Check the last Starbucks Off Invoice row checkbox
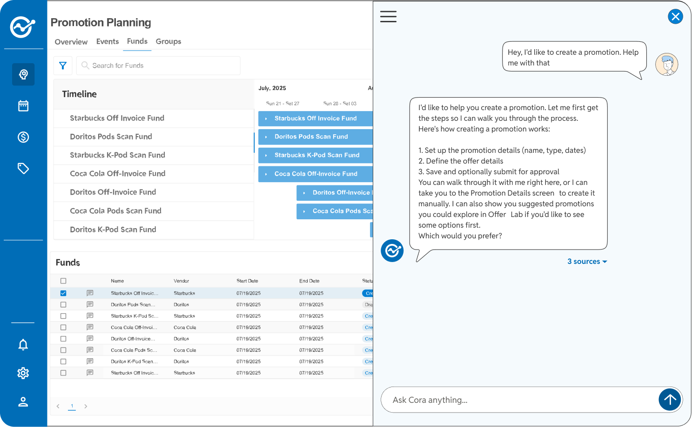692x427 pixels. click(63, 373)
